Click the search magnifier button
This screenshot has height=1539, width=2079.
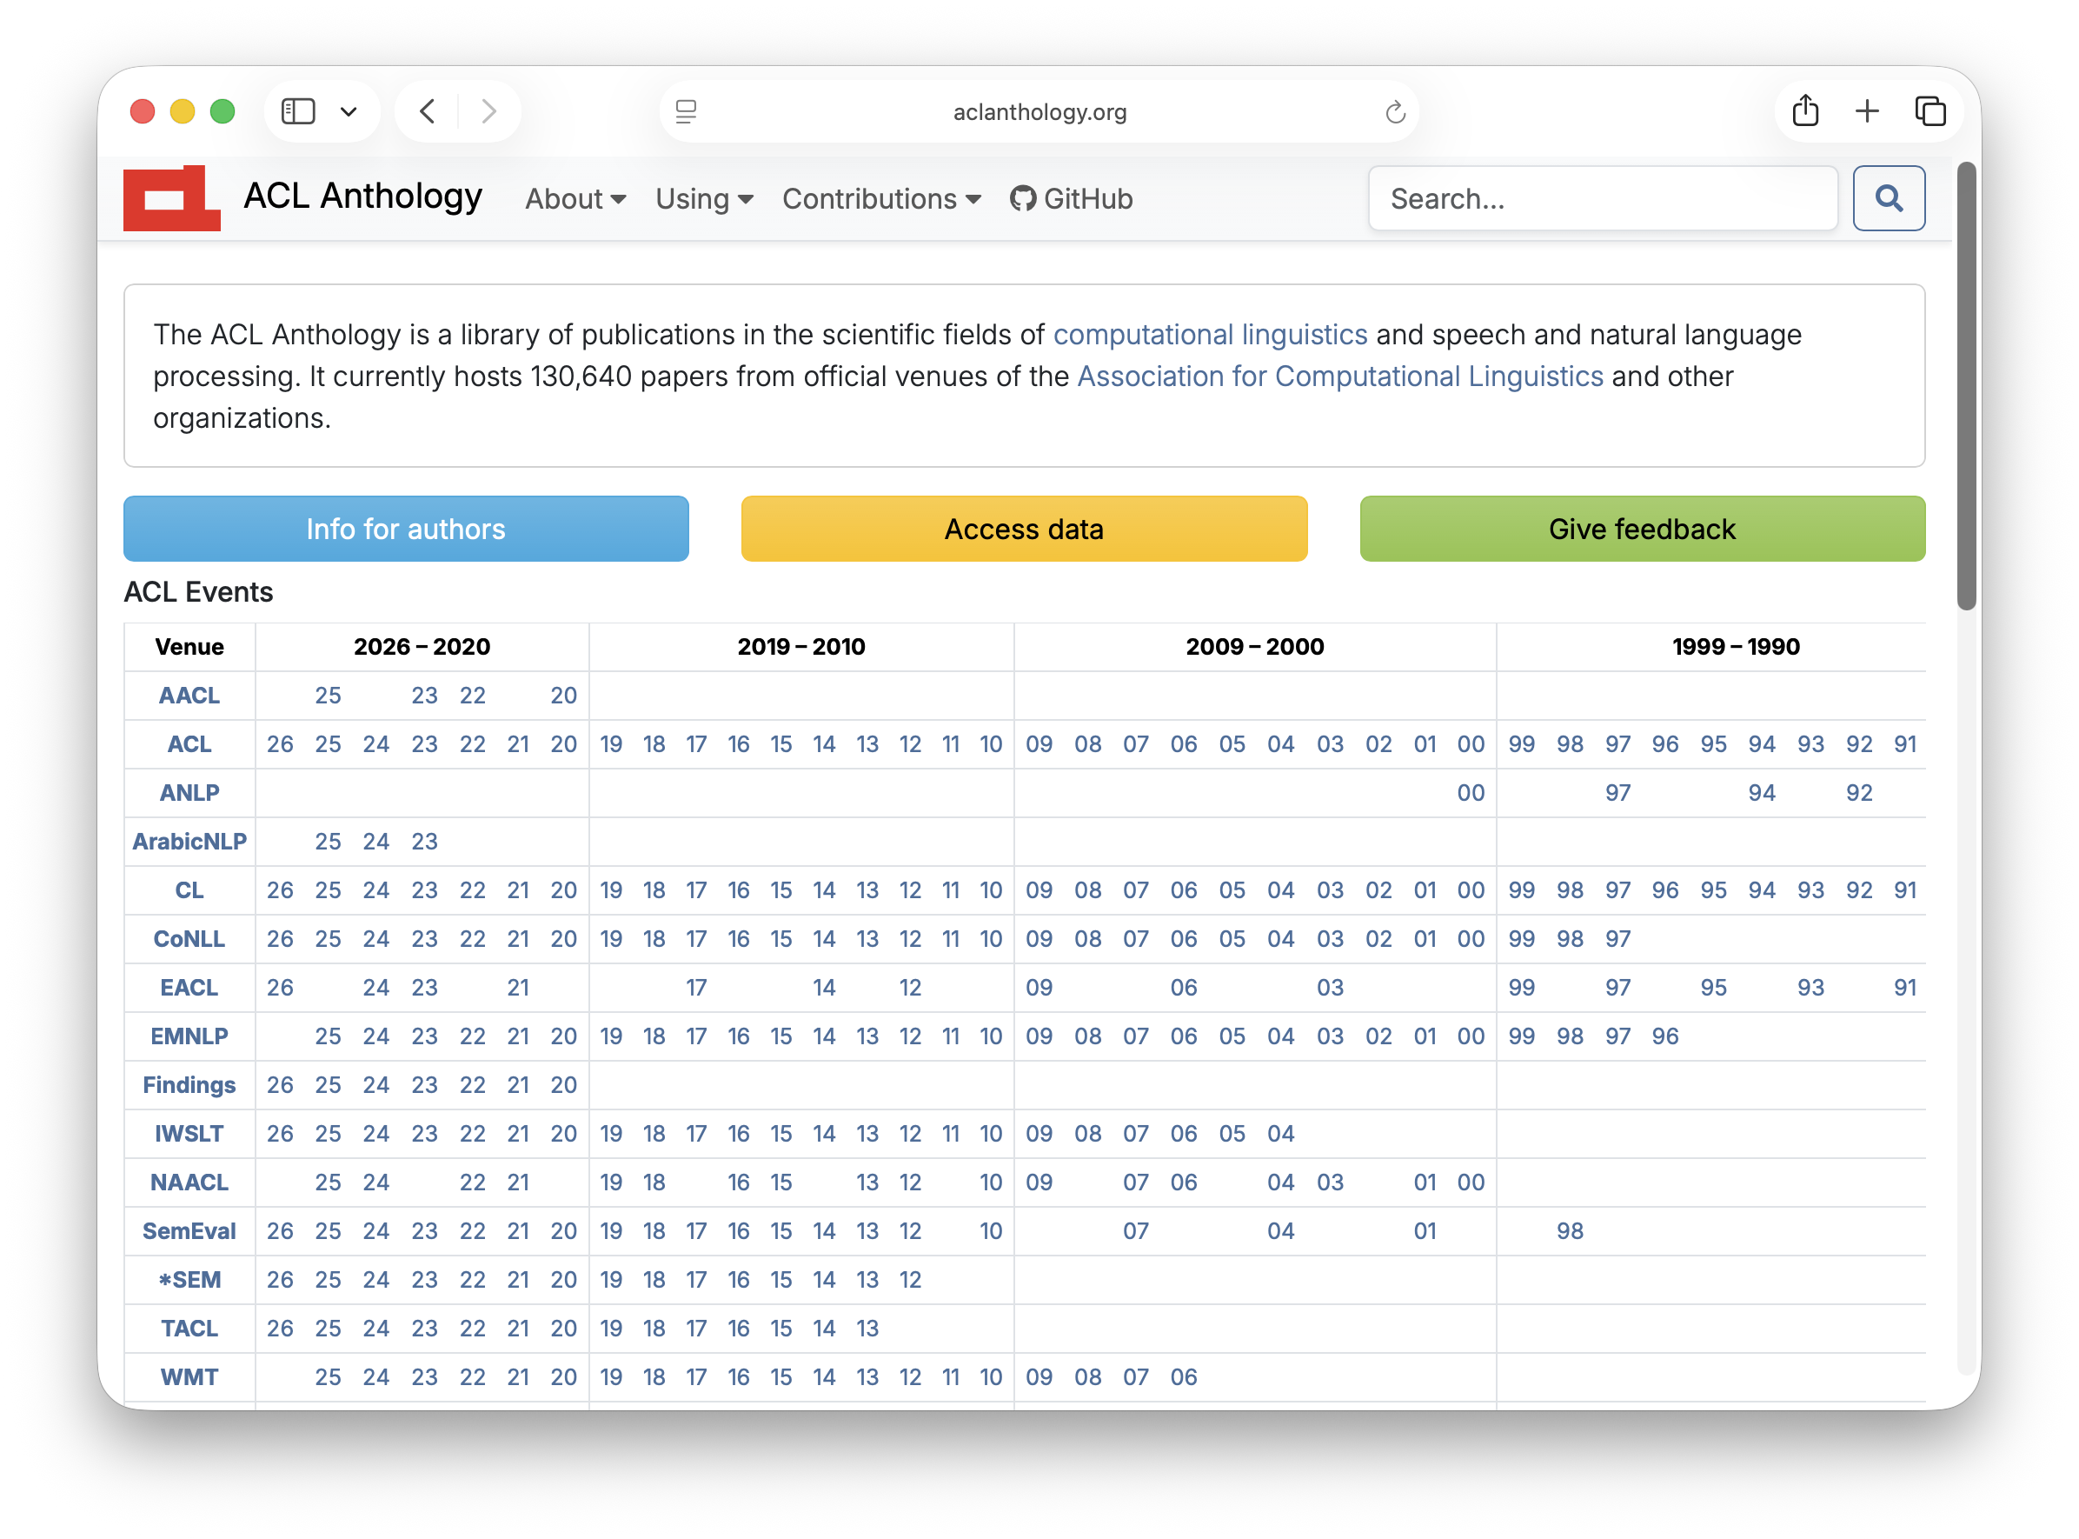[1888, 198]
